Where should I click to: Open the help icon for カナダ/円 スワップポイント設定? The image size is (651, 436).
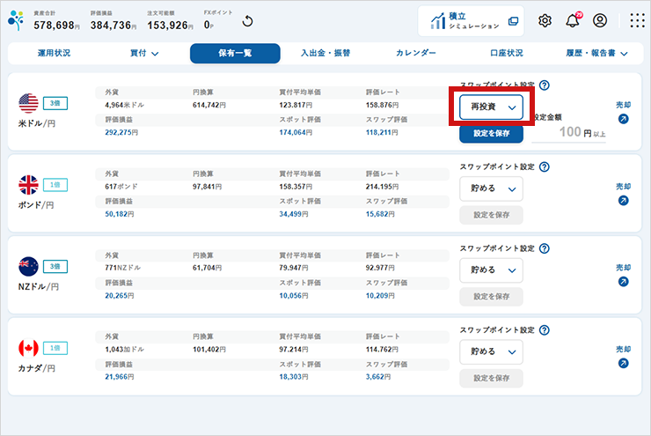pos(545,330)
